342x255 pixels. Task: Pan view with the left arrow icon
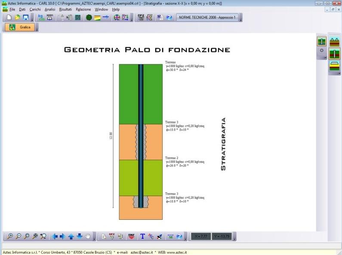point(55,236)
